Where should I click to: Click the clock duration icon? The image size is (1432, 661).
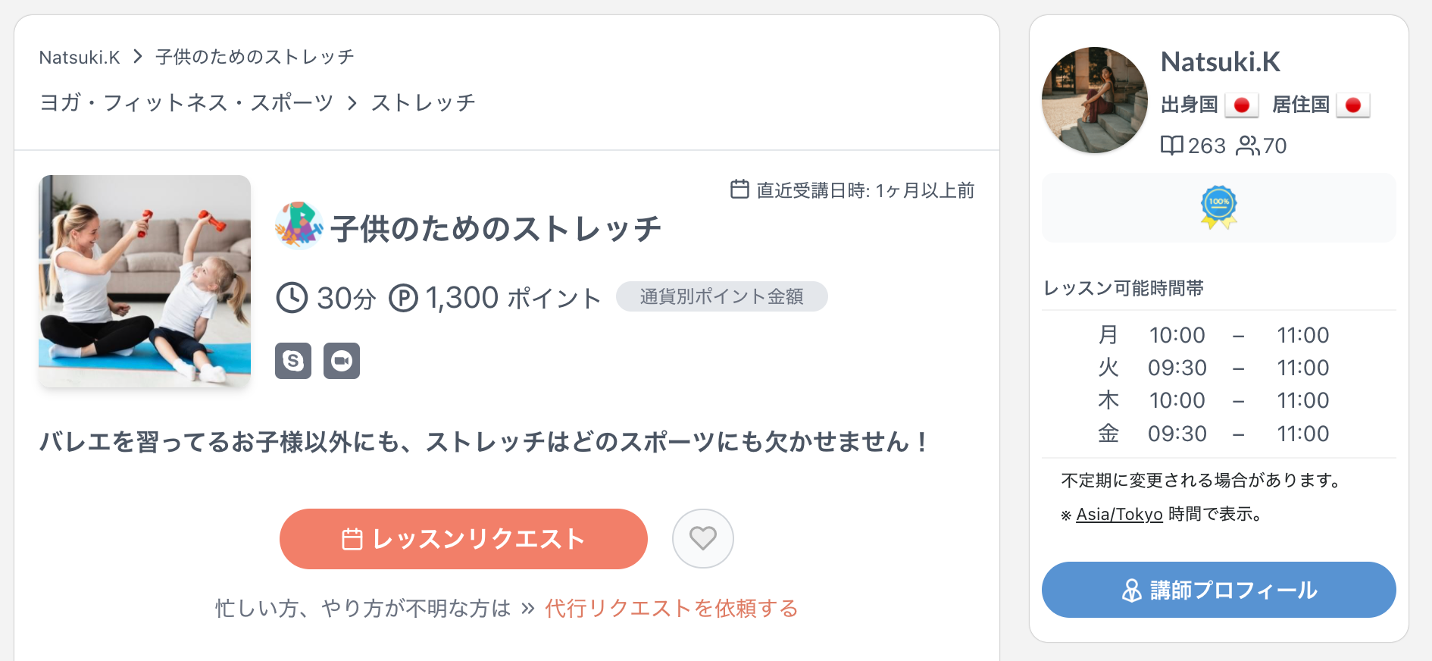(292, 298)
